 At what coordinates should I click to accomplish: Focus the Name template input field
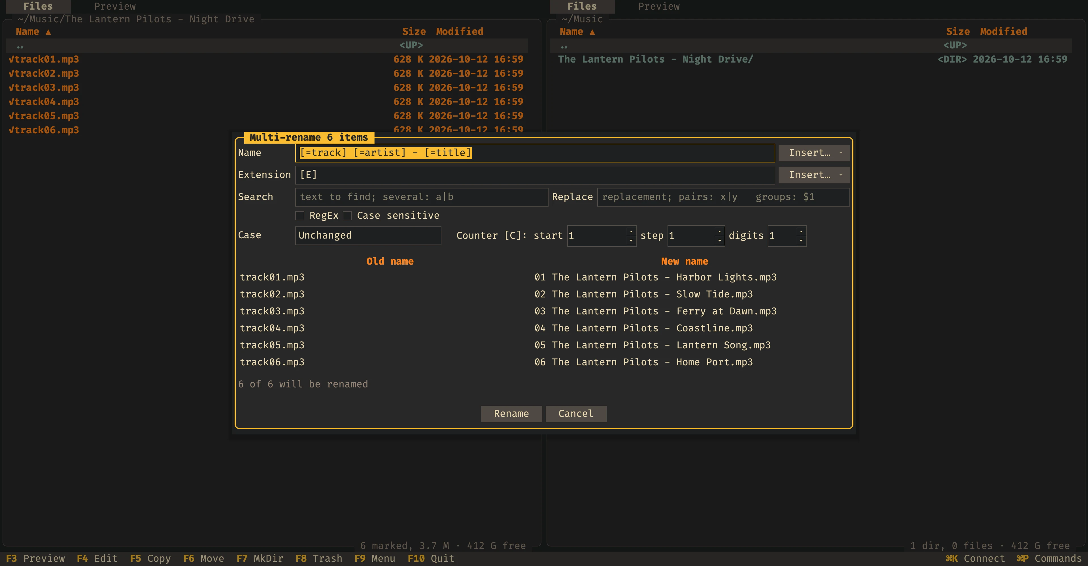coord(535,153)
